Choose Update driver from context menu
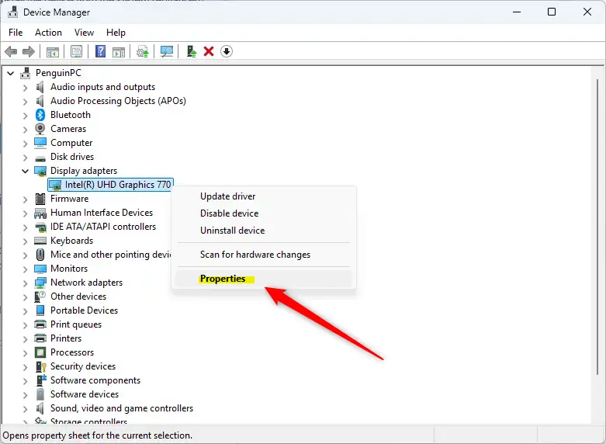 (x=264, y=196)
